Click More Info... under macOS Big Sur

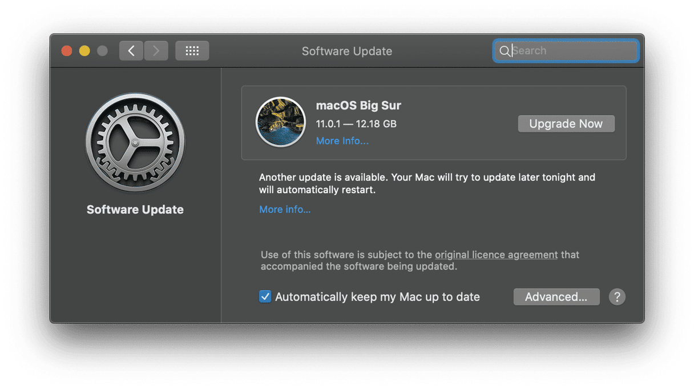(342, 141)
